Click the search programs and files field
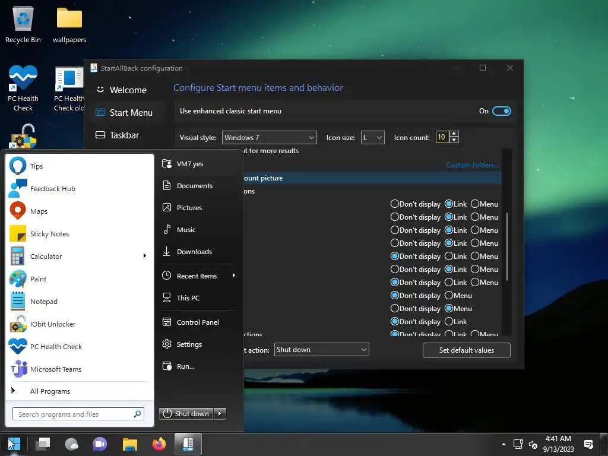Image resolution: width=608 pixels, height=456 pixels. 78,414
